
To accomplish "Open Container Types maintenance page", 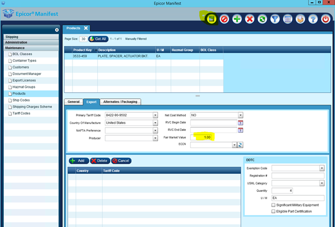I will click(x=24, y=61).
